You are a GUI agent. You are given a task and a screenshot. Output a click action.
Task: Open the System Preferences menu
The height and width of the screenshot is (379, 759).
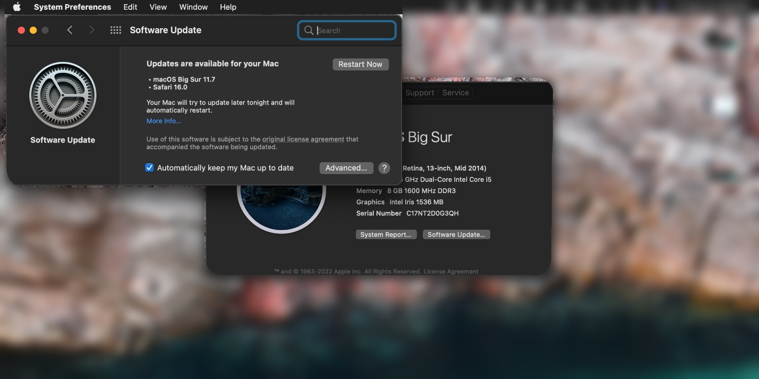(x=72, y=7)
